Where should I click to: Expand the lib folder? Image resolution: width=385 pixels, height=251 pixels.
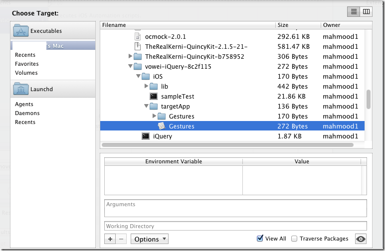147,86
